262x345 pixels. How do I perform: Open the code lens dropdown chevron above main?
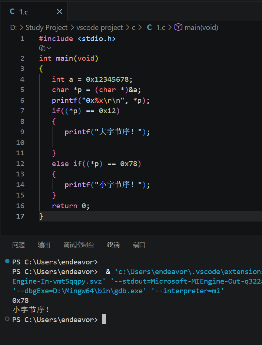pyautogui.click(x=49, y=48)
